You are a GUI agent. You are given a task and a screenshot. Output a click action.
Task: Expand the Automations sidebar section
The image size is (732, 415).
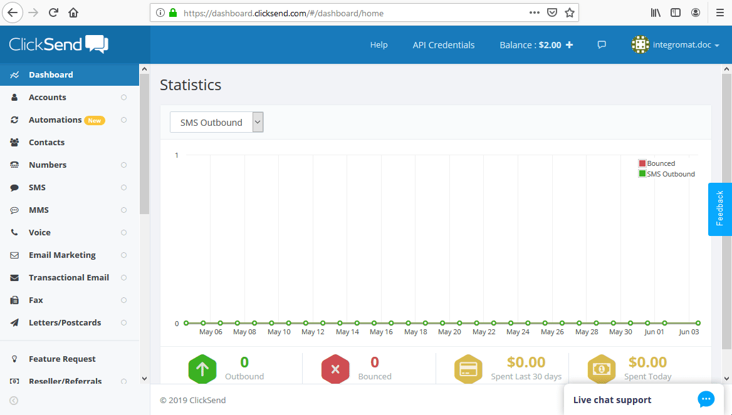pyautogui.click(x=123, y=120)
